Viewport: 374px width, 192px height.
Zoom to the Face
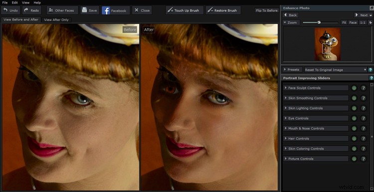coord(353,22)
